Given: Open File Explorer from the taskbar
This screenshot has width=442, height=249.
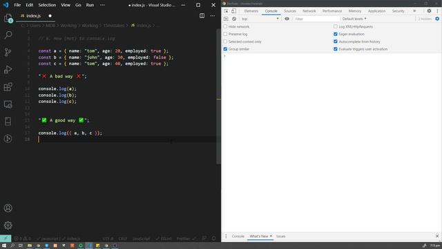Looking at the screenshot, I should [29, 246].
